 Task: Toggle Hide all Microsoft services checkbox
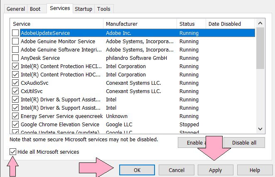click(x=13, y=152)
